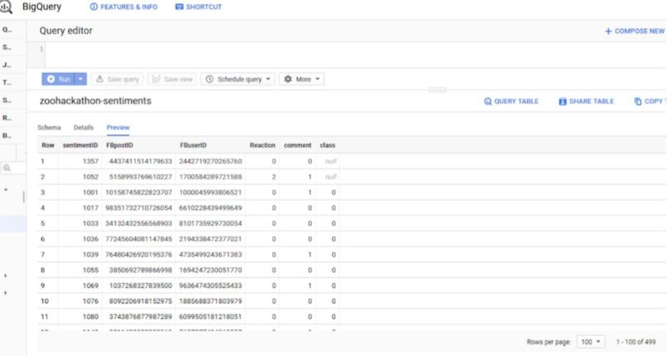Click the SHARE TABLE button

pos(586,101)
